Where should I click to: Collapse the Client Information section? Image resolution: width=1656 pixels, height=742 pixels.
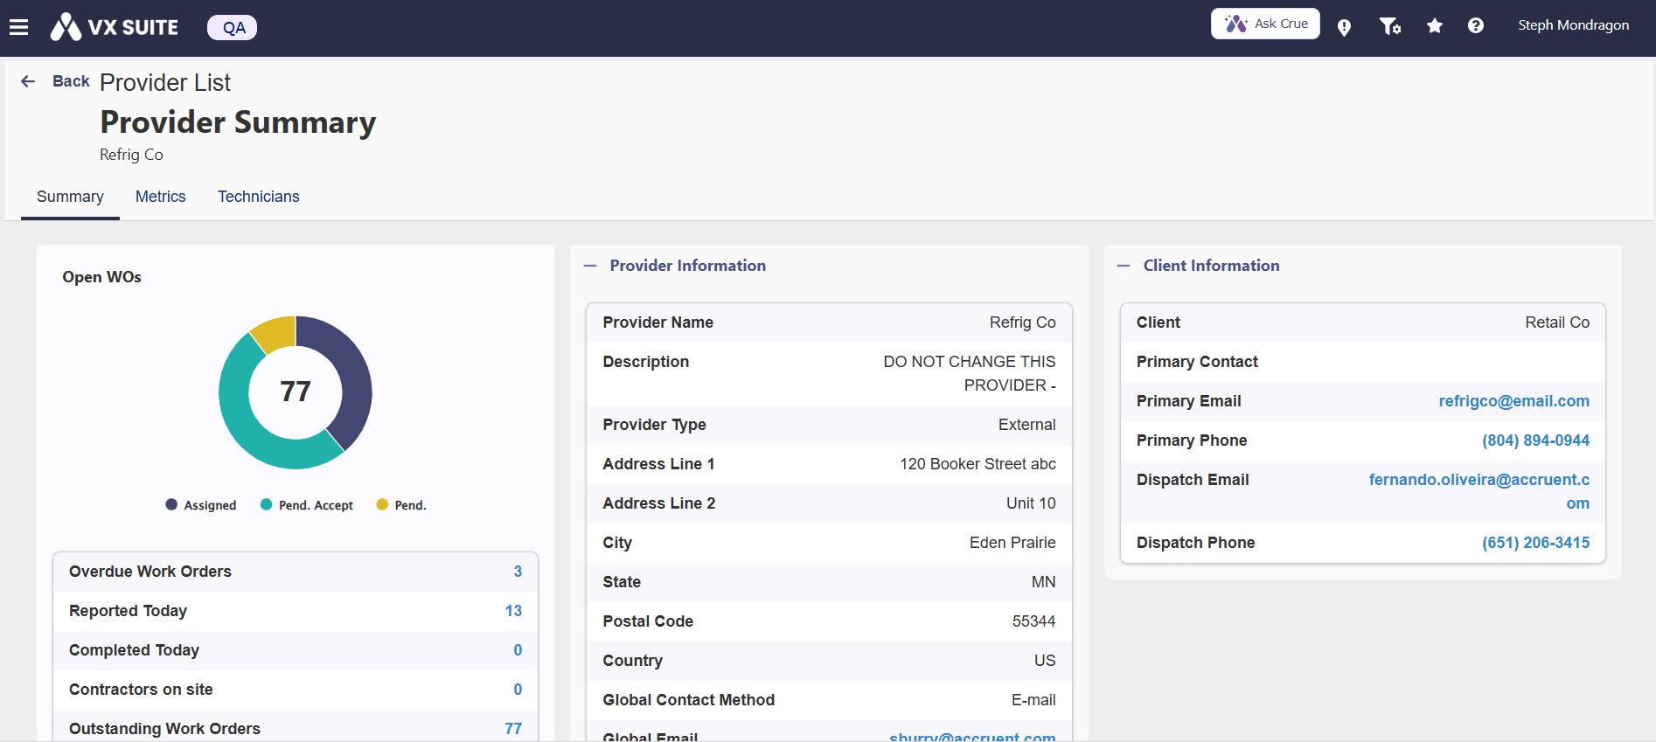(x=1124, y=266)
